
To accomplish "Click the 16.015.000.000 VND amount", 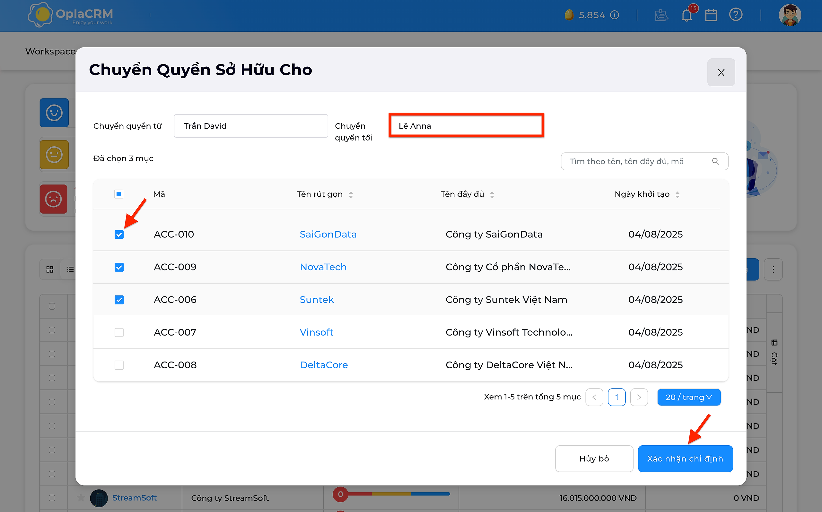I will point(598,498).
